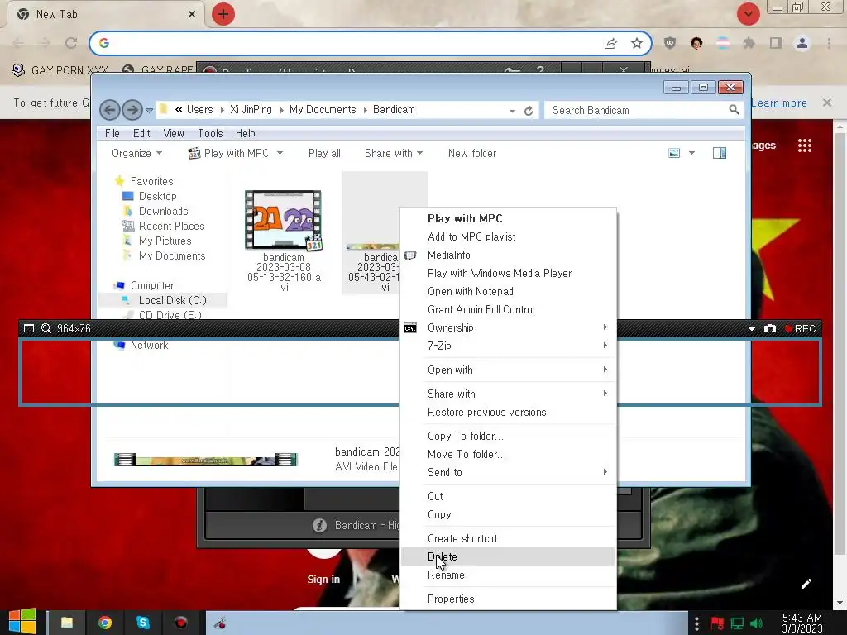Reload page with Chrome refresh icon
Screen dimensions: 847x635
pos(71,43)
